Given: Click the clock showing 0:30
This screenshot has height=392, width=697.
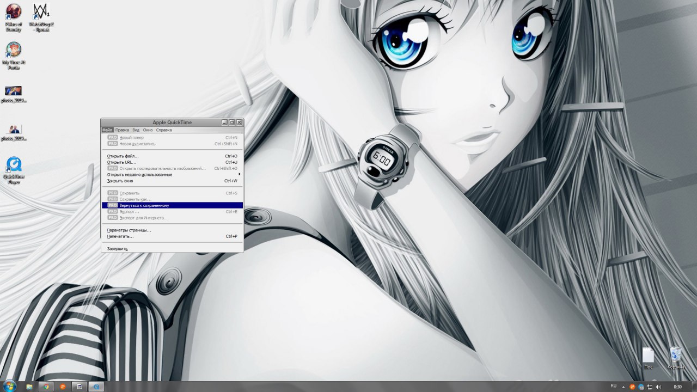Looking at the screenshot, I should [678, 387].
